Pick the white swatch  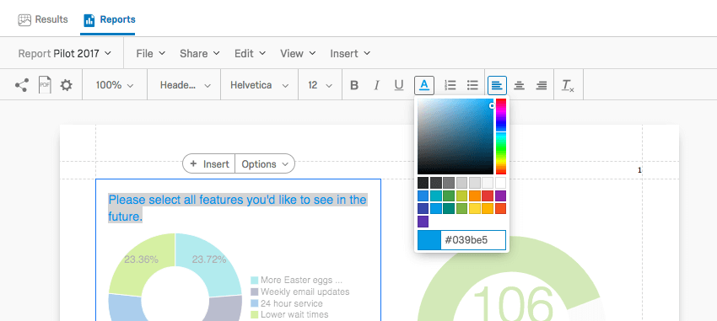click(x=500, y=183)
